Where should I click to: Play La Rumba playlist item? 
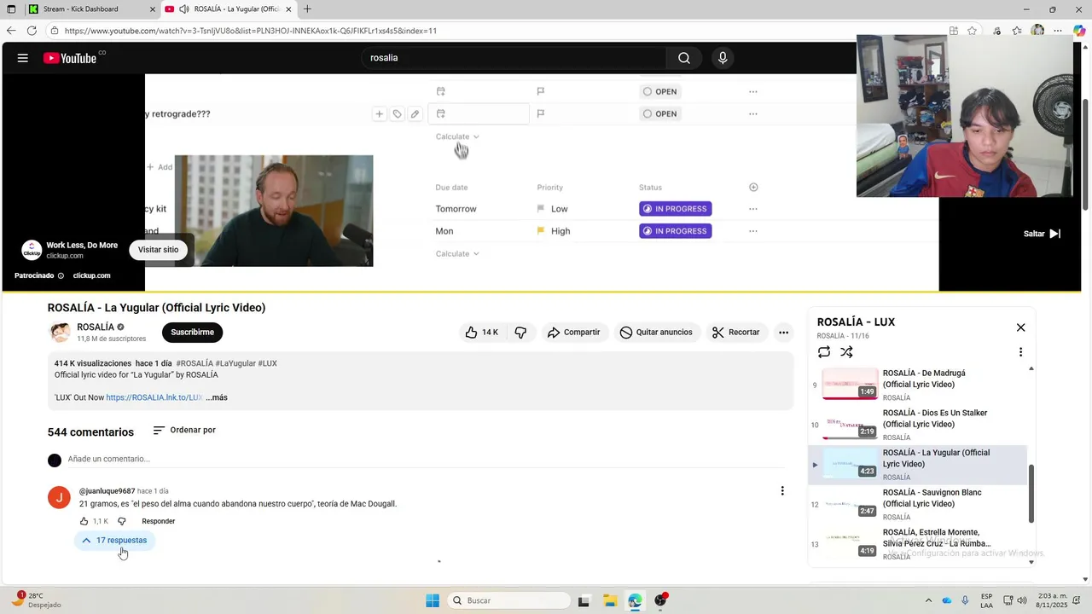[x=918, y=544]
